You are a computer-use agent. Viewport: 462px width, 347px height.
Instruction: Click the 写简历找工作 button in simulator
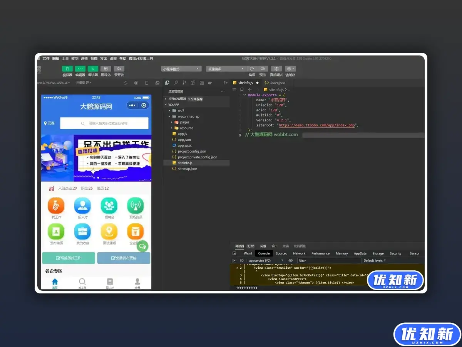coord(69,258)
